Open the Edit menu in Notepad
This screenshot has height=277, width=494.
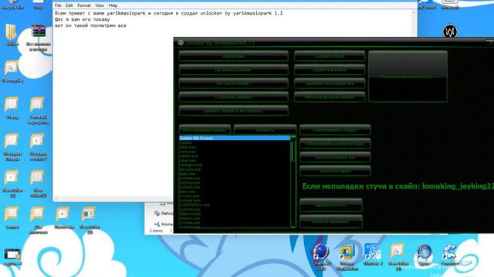(69, 5)
